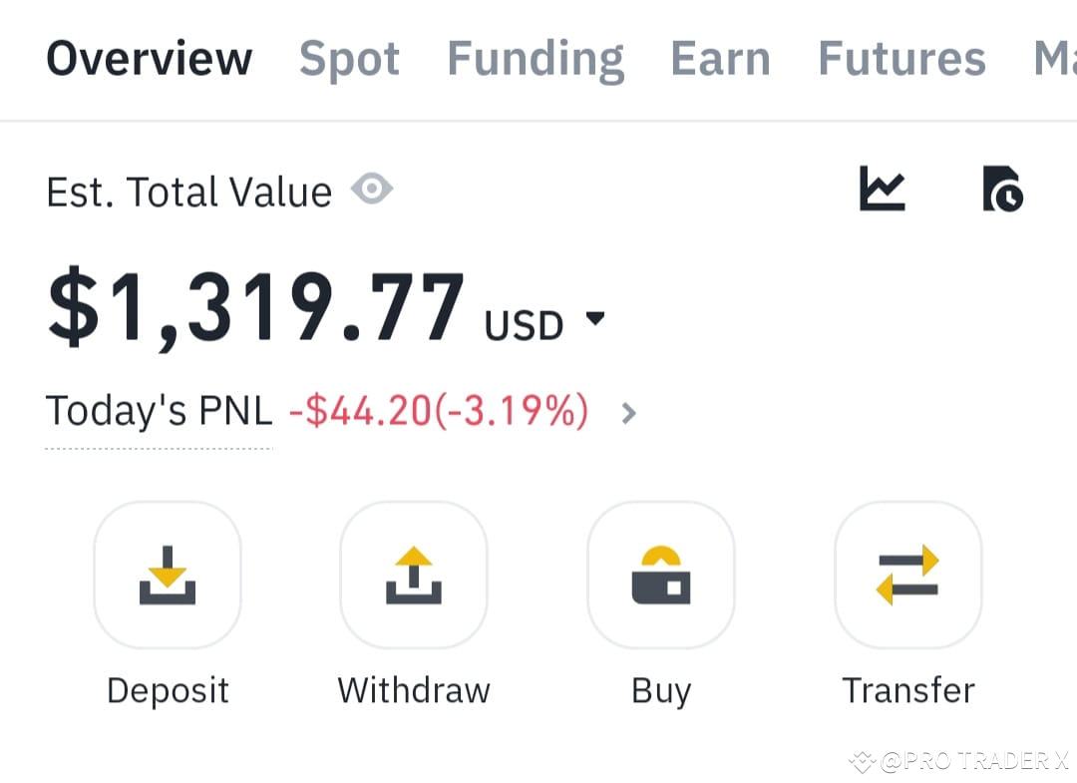Viewport: 1077px width, 783px height.
Task: Open Today's PNL details via the chevron icon
Action: click(x=628, y=411)
